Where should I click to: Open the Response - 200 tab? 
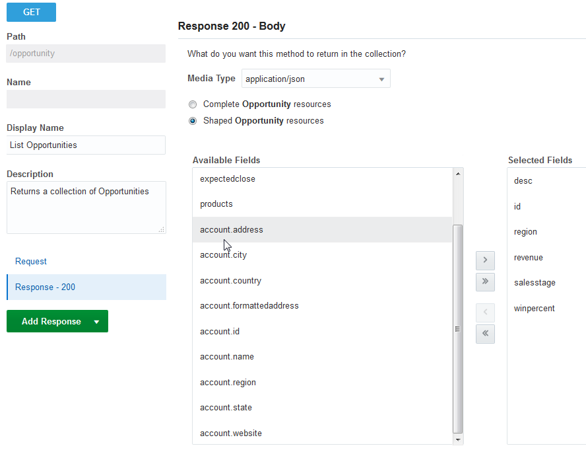pos(45,287)
